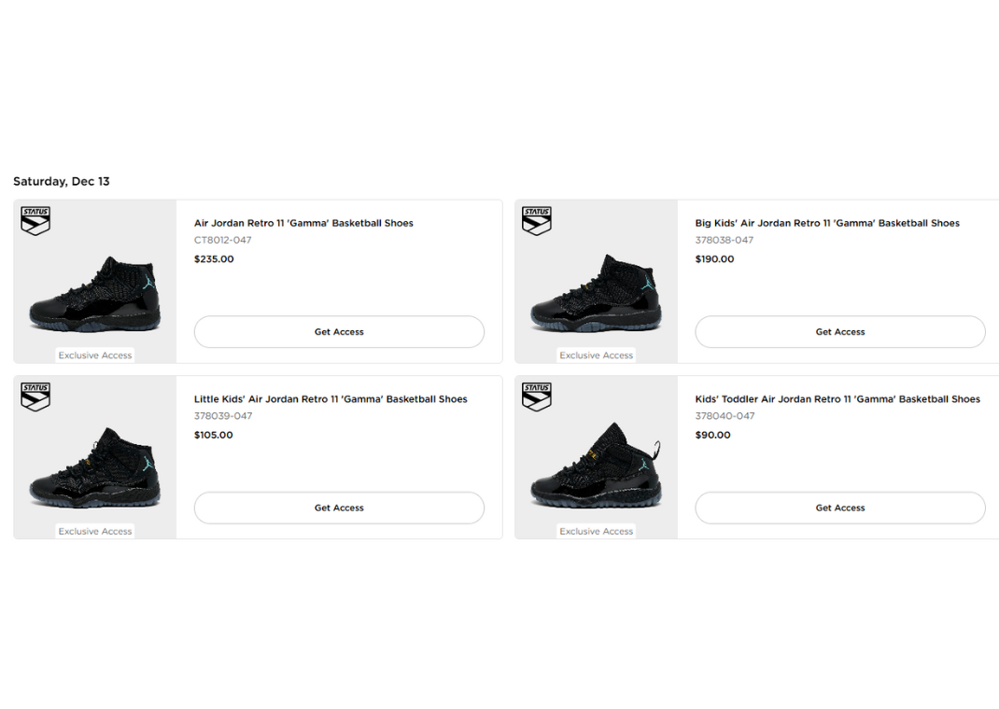This screenshot has height=709, width=999.
Task: Click Get Access on the Big Kids' Gamma shoes
Action: click(839, 331)
